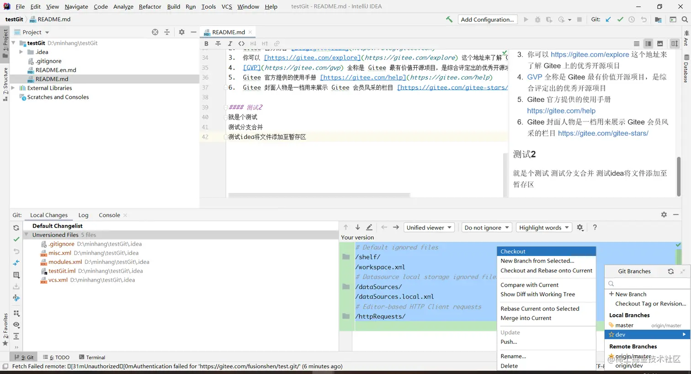
Task: Click the Git update project arrow icon
Action: coord(608,19)
